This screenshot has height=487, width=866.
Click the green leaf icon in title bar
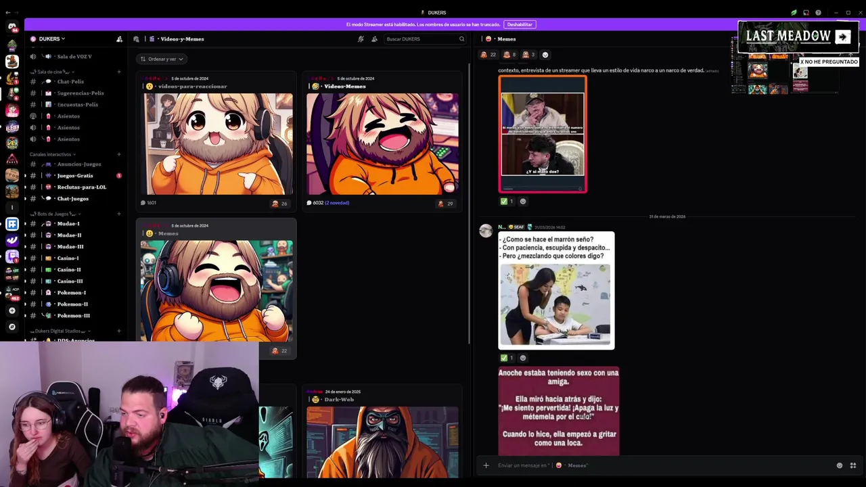click(794, 13)
